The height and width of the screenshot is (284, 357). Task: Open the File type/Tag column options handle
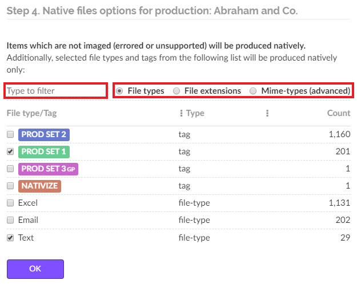pyautogui.click(x=181, y=113)
